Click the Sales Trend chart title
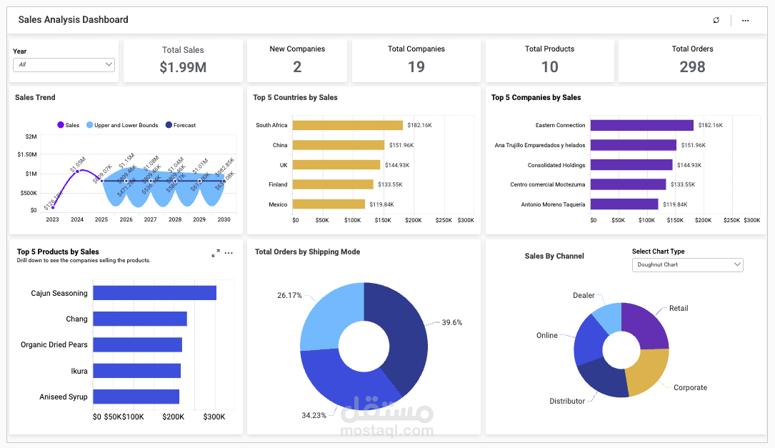The width and height of the screenshot is (775, 448). (35, 97)
